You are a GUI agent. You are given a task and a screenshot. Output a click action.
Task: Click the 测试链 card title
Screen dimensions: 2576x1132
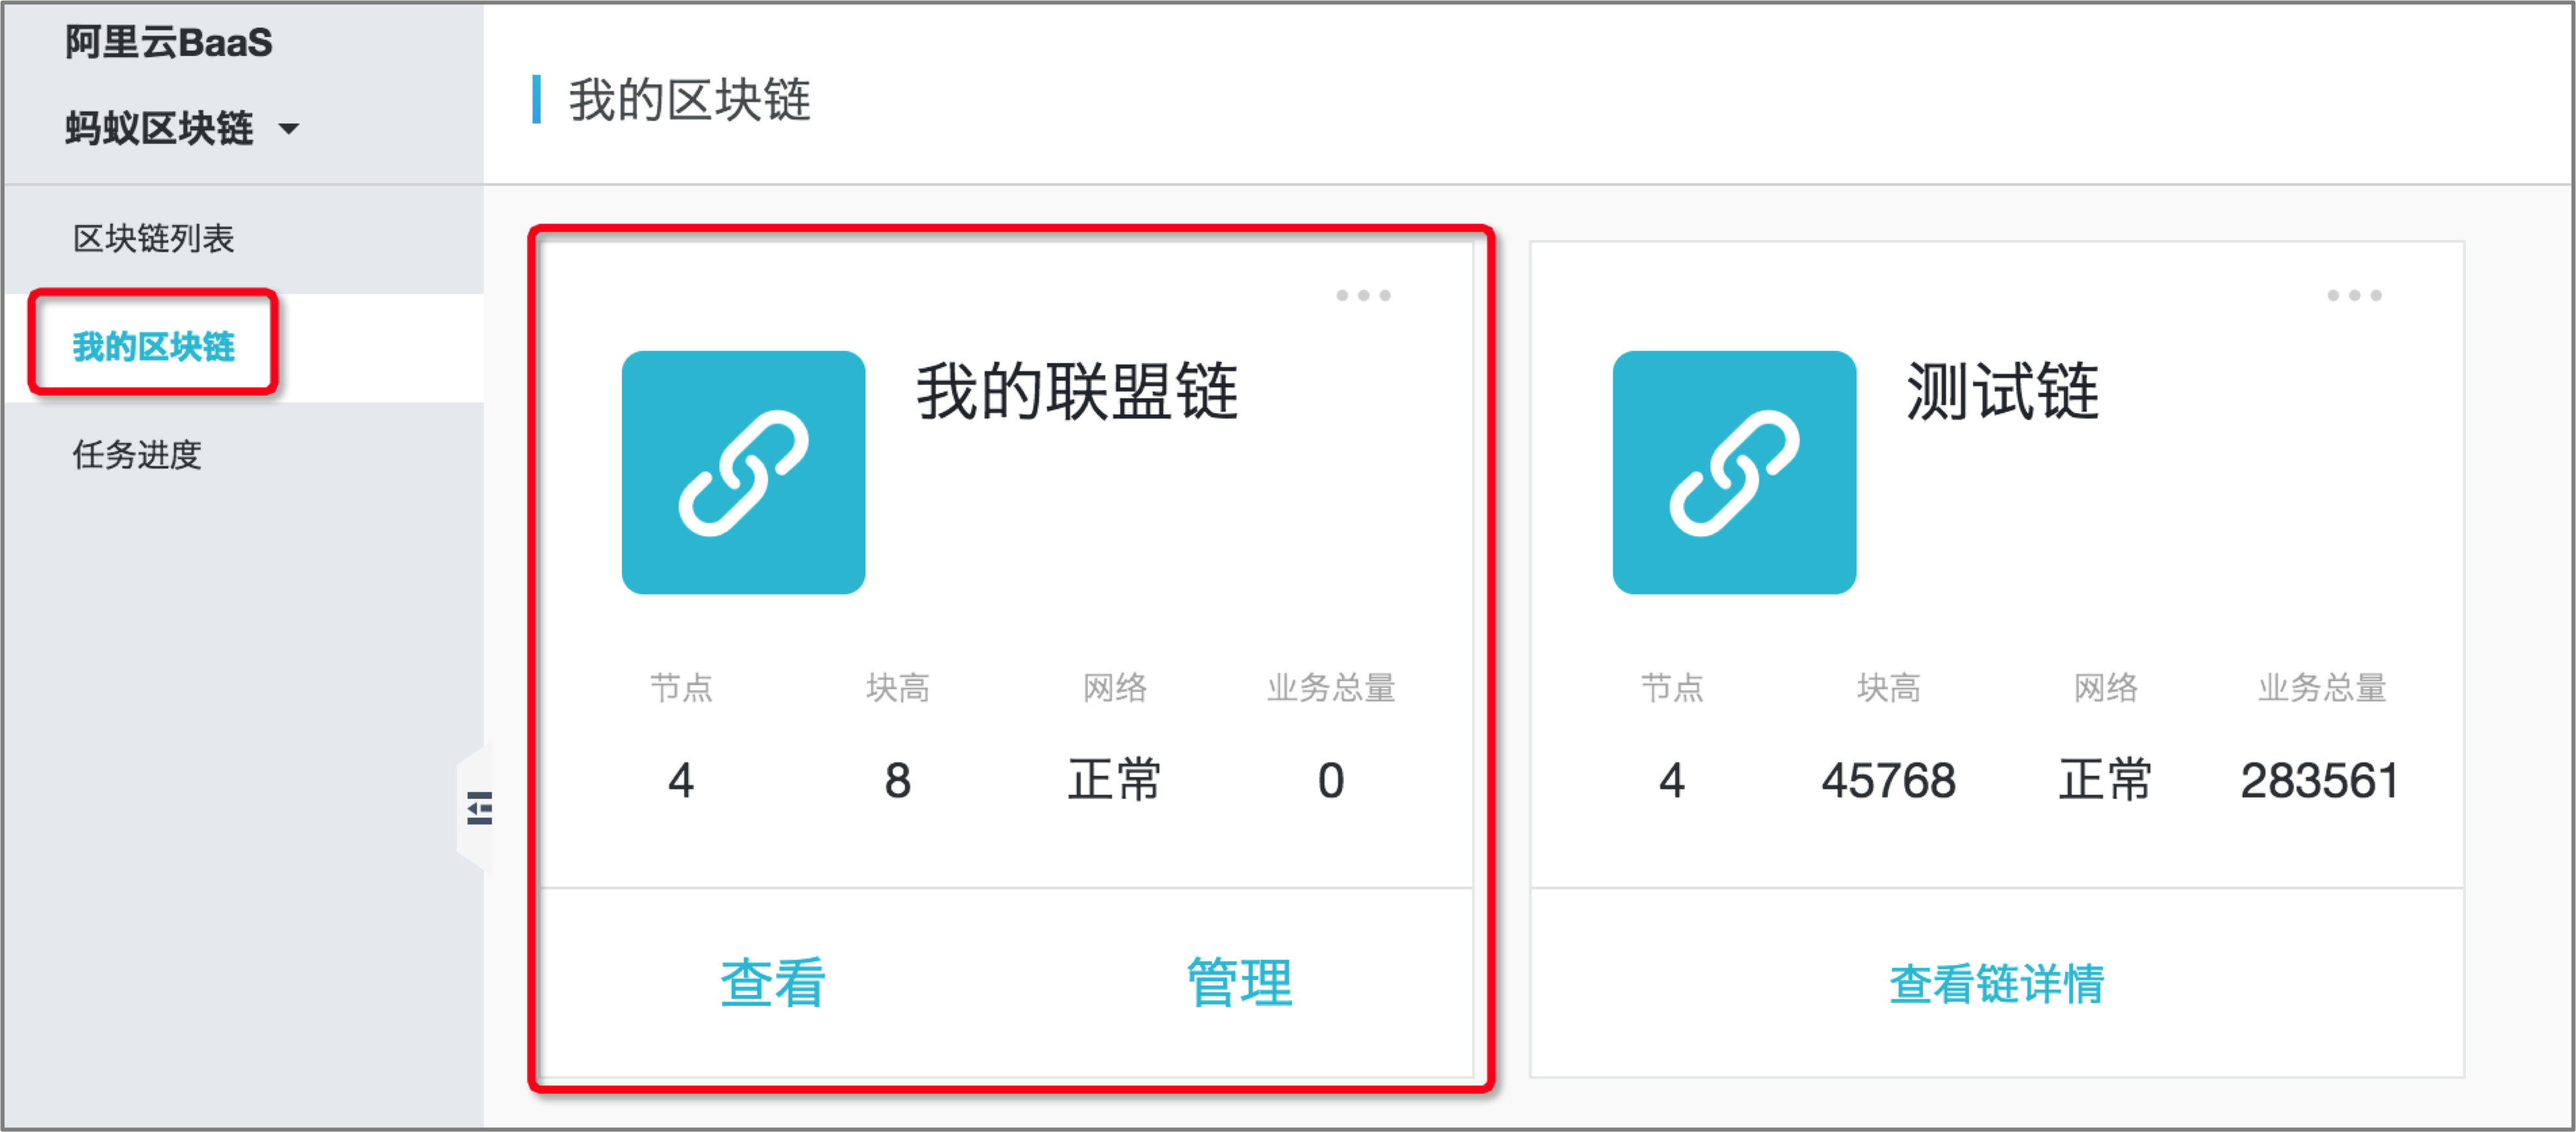tap(2003, 391)
